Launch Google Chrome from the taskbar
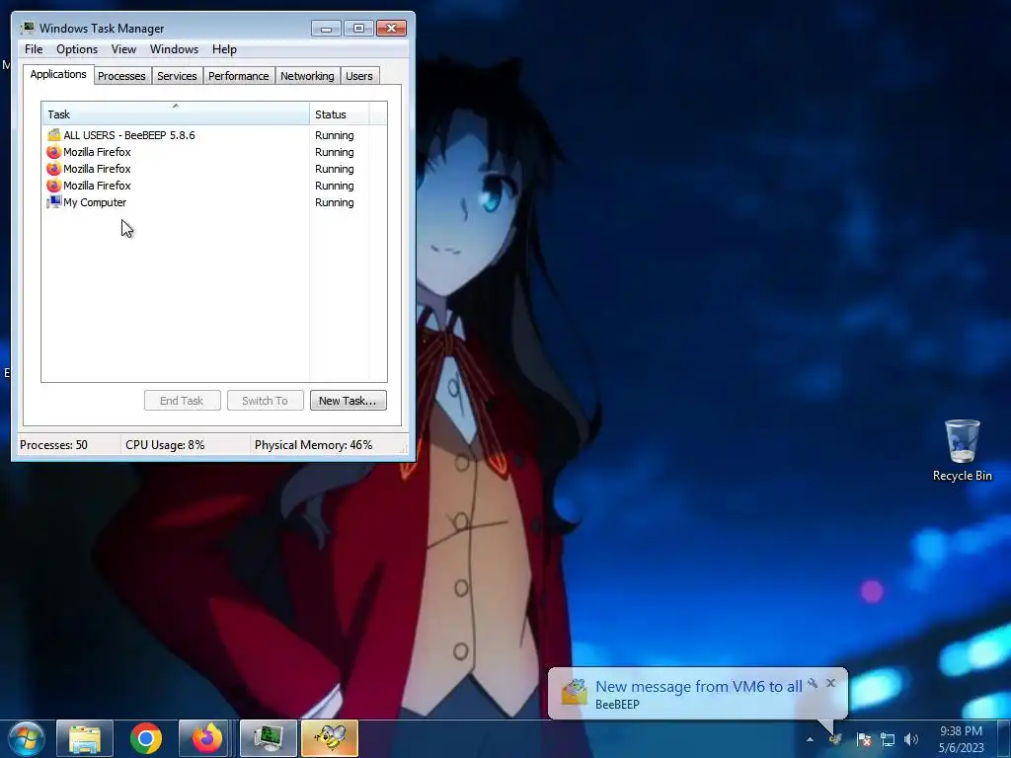This screenshot has height=758, width=1011. pos(146,738)
